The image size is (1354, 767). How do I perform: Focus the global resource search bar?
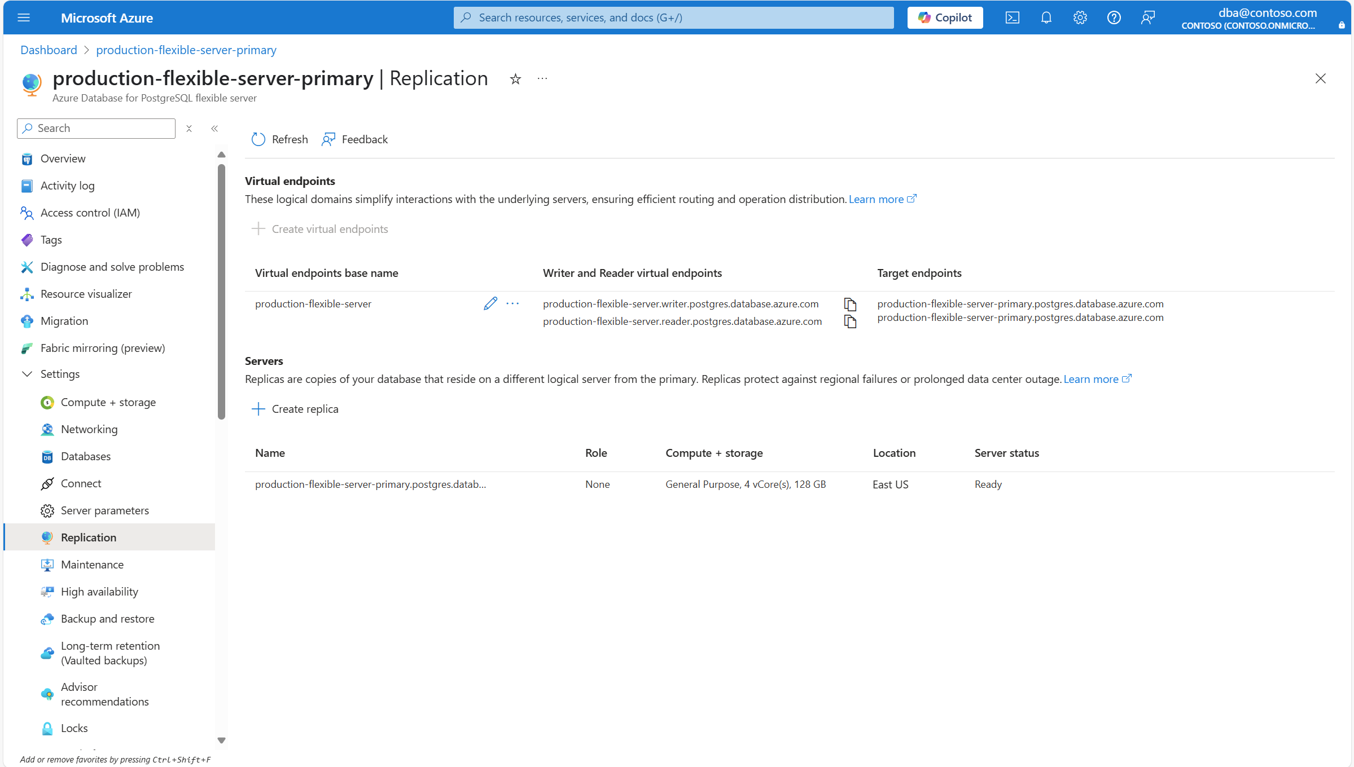coord(673,17)
